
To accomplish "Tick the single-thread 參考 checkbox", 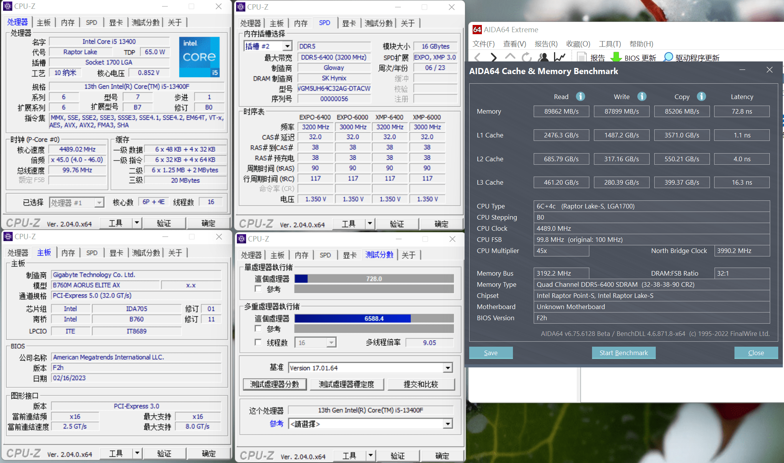I will point(258,289).
